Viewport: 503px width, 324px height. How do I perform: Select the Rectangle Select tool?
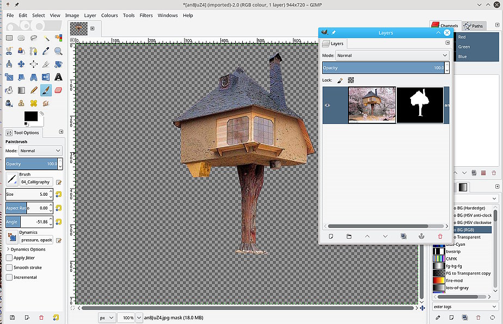(x=9, y=38)
